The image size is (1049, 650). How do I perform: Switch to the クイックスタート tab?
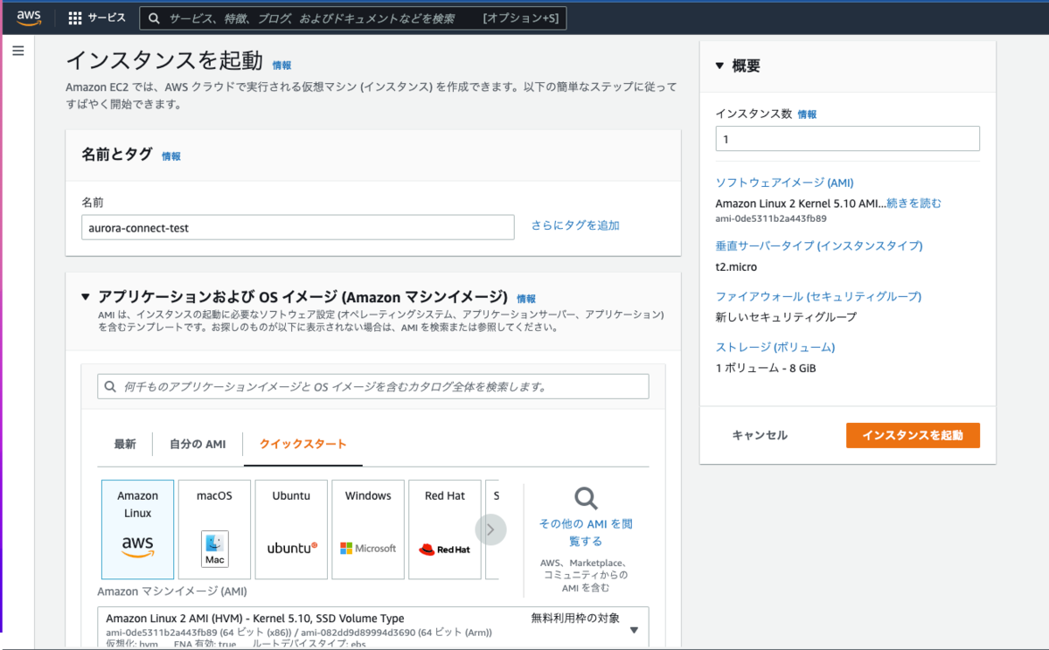click(x=302, y=444)
